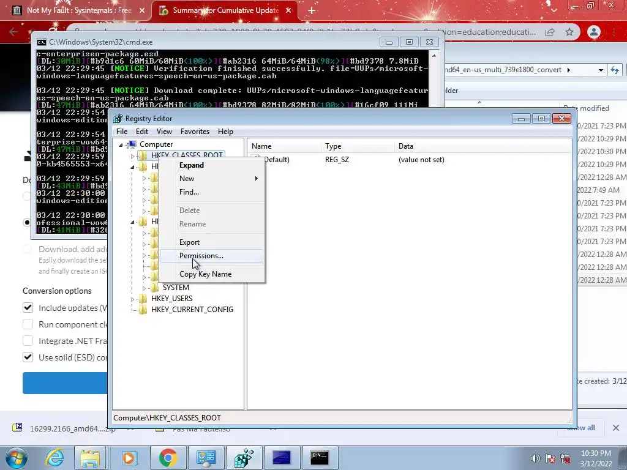
Task: Open the View menu in Registry Editor
Action: pyautogui.click(x=164, y=132)
